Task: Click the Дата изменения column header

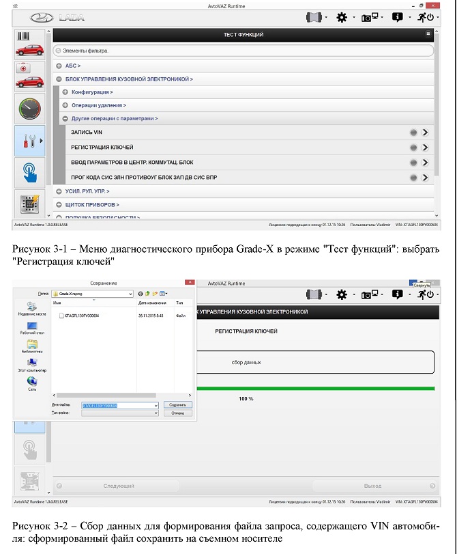Action: 156,303
